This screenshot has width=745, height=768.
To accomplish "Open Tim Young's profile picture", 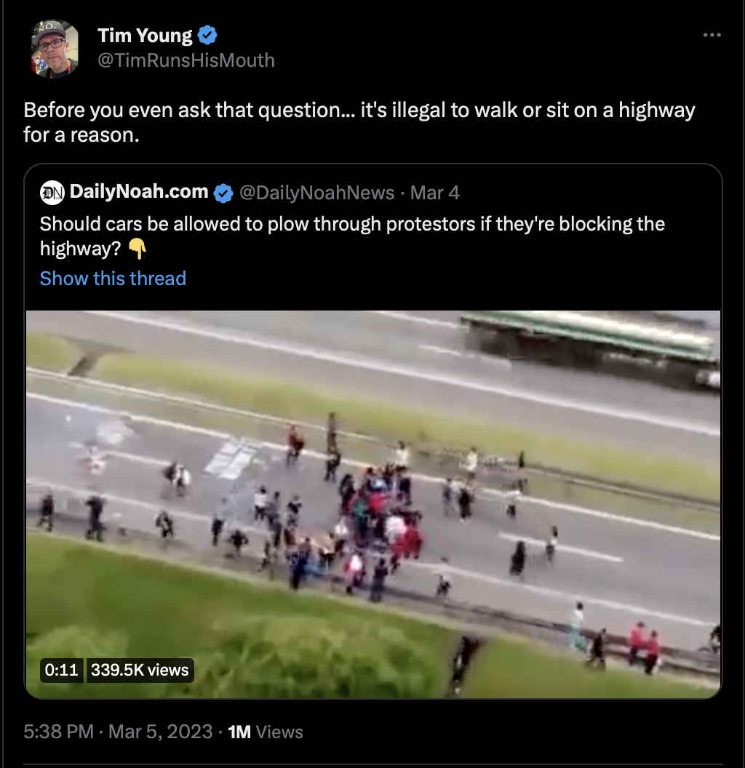I will (x=55, y=48).
